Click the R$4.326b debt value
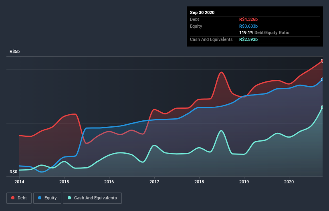 tap(248, 19)
